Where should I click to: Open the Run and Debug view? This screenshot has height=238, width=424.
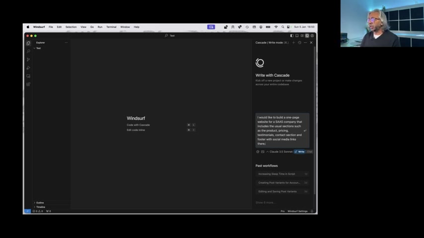28,68
